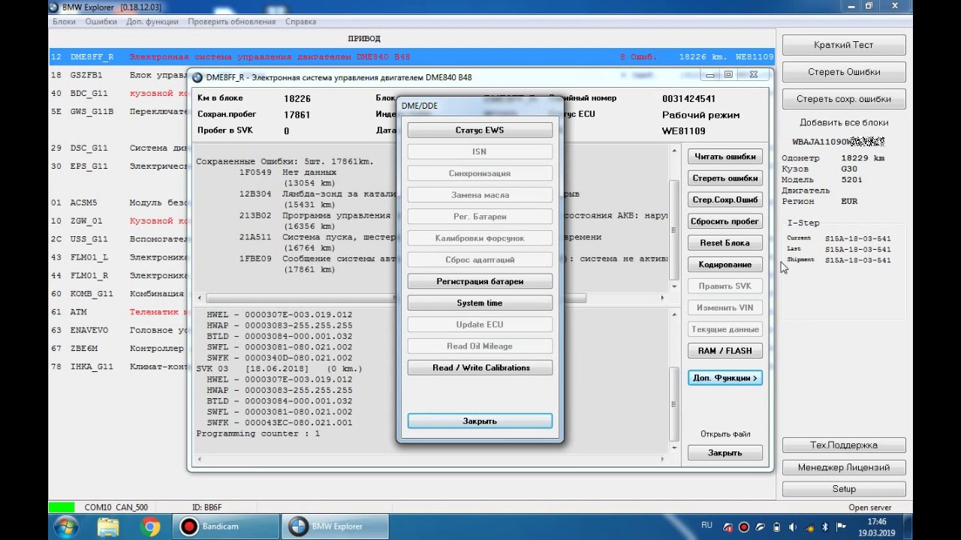Click the network signal tray icon
Viewport: 961px width, 540px height.
[x=809, y=527]
